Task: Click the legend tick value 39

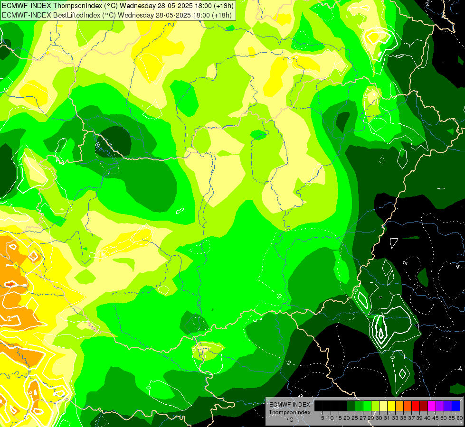Action: (419, 418)
